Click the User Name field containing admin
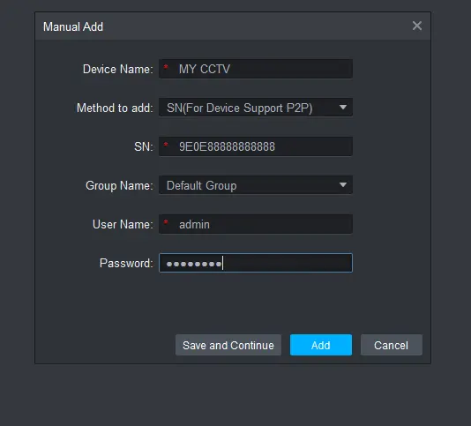This screenshot has height=426, width=471. [x=256, y=224]
